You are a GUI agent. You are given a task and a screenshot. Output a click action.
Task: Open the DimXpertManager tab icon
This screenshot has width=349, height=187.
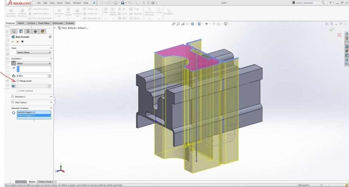35,31
